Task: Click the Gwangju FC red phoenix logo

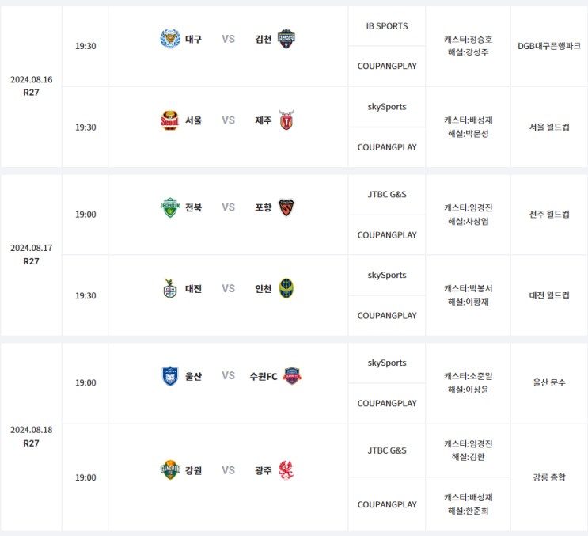Action: coord(286,470)
